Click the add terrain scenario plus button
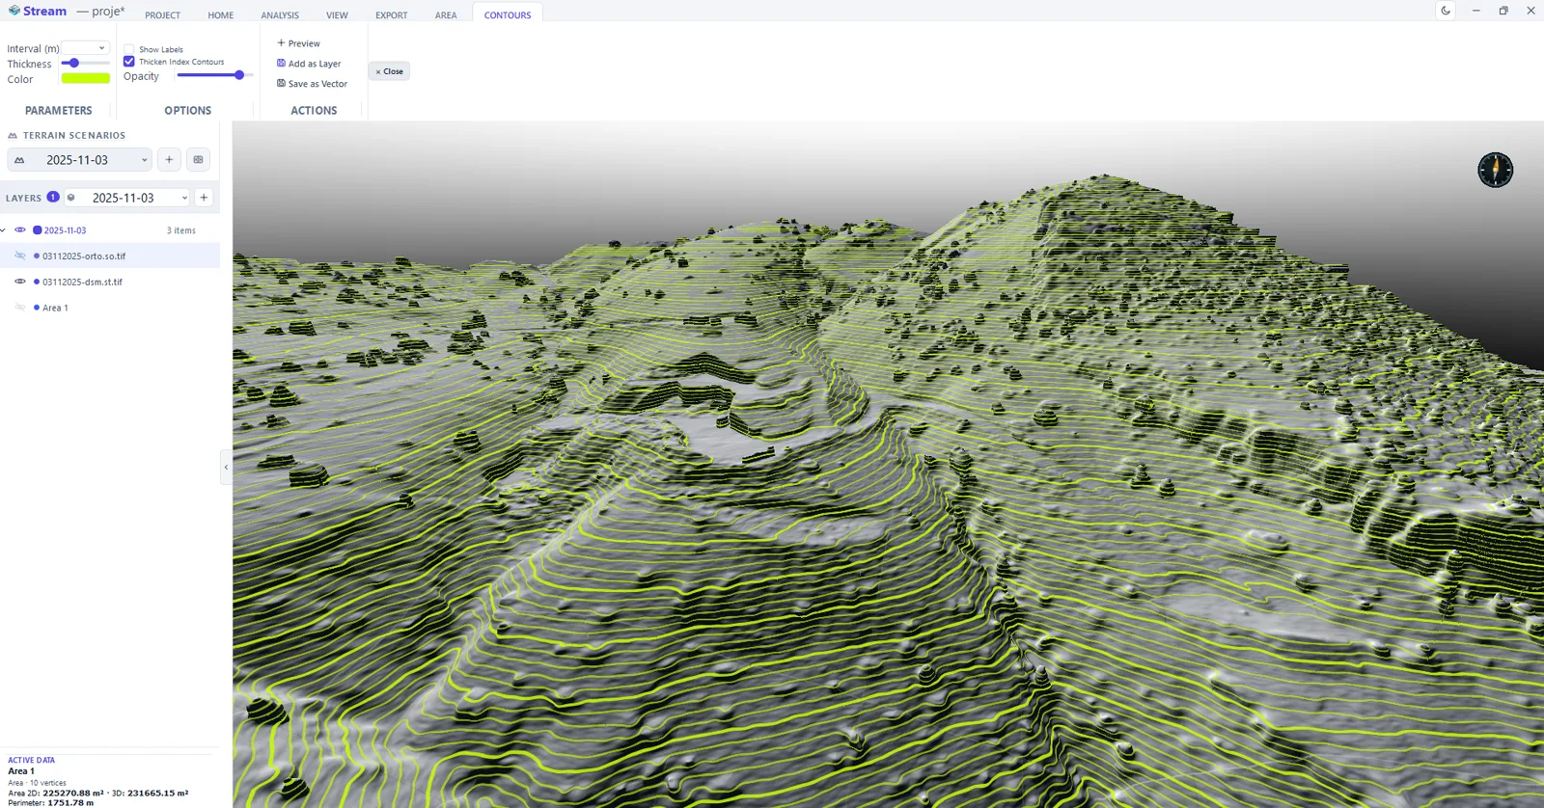1544x808 pixels. click(x=169, y=160)
